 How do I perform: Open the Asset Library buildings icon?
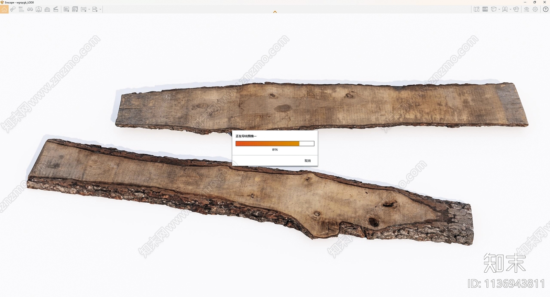47,9
